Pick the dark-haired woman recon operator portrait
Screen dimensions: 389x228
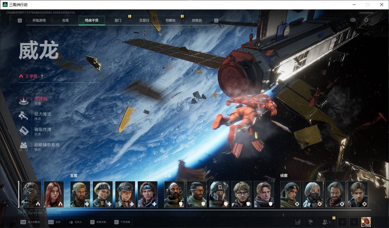pyautogui.click(x=290, y=194)
